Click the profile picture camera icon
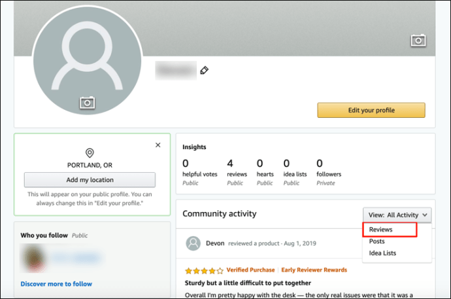This screenshot has height=299, width=451. click(87, 103)
